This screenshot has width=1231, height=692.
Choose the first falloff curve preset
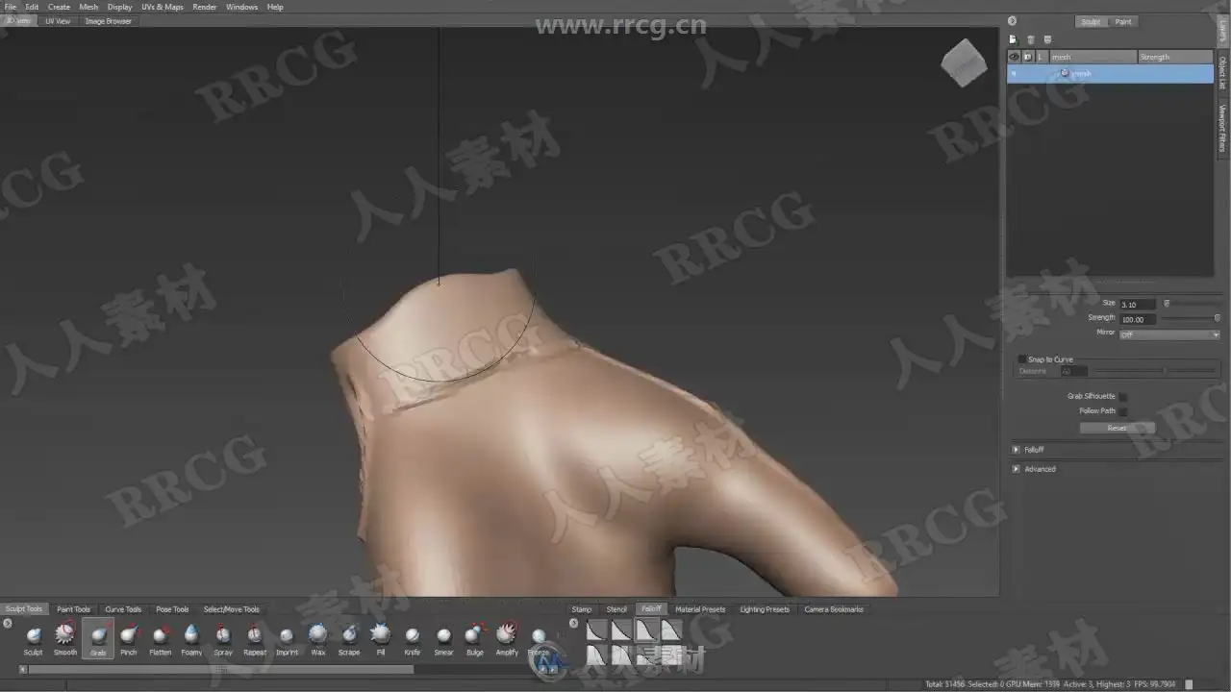[x=596, y=630]
